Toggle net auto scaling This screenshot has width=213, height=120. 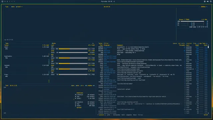coord(78,86)
